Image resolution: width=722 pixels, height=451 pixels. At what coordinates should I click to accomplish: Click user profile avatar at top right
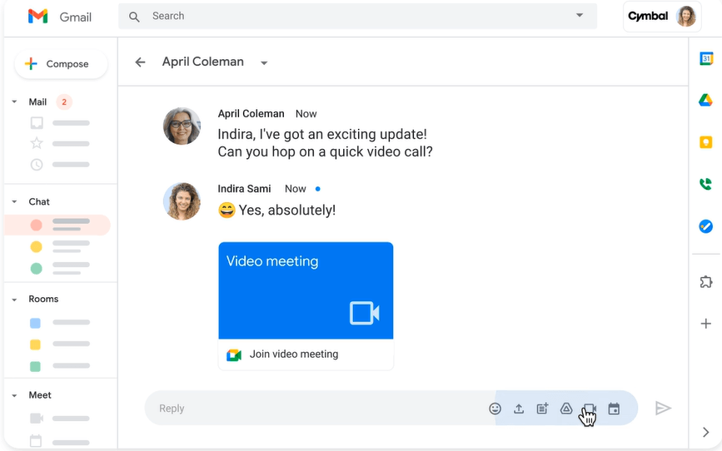tap(686, 17)
